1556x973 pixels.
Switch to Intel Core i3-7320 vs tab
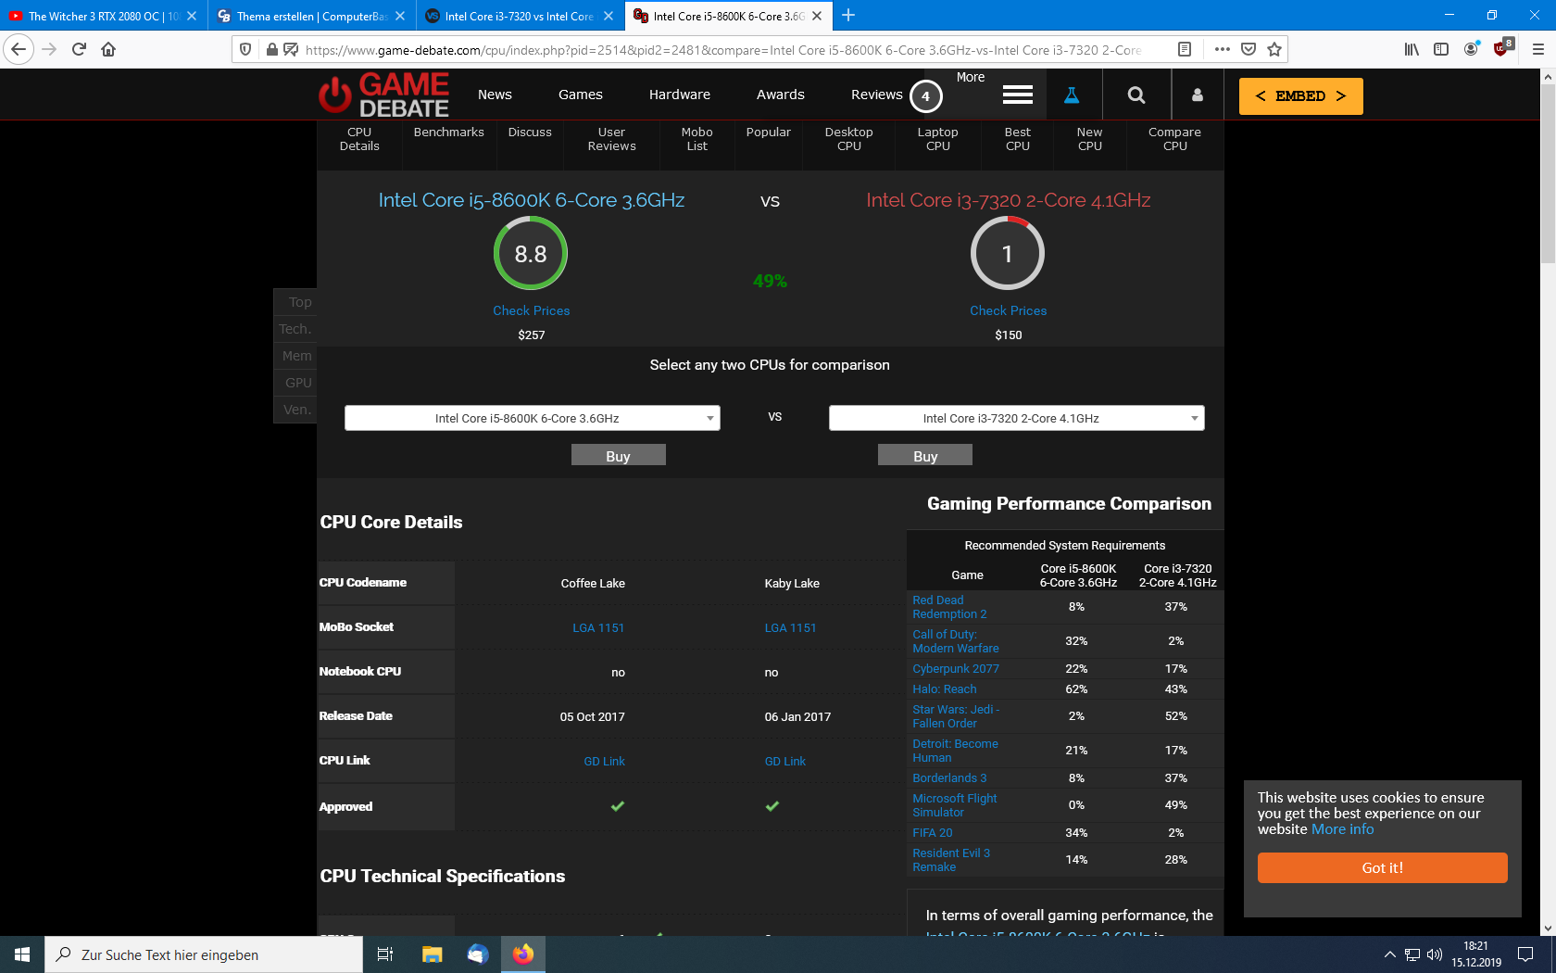click(519, 16)
